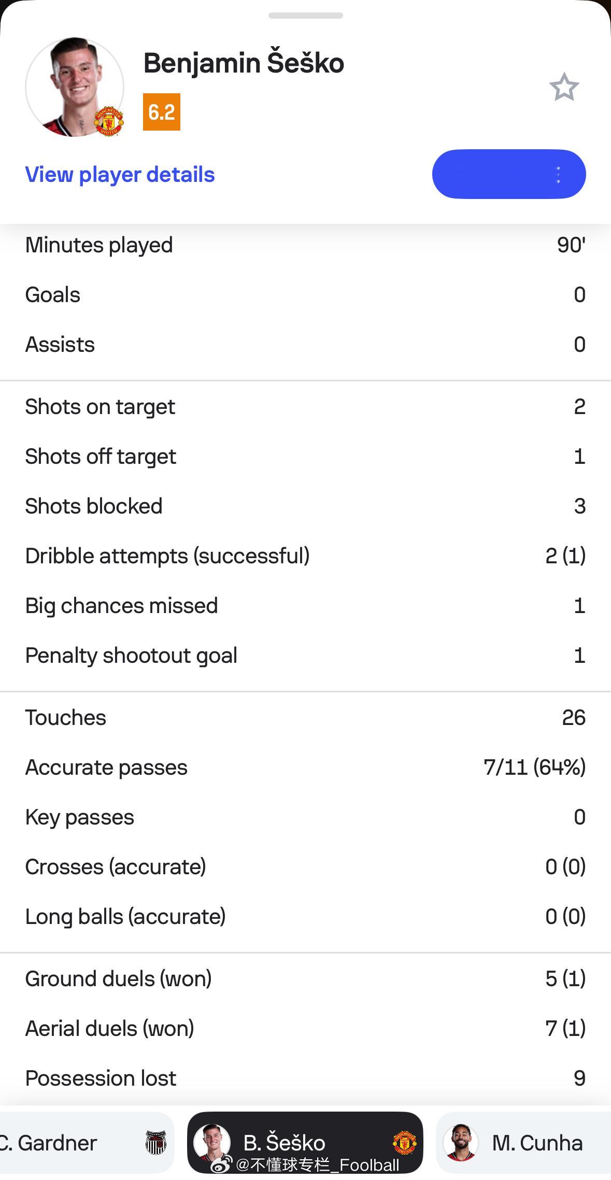Tap the orange 6.2 rating badge
The width and height of the screenshot is (611, 1180).
tap(162, 112)
